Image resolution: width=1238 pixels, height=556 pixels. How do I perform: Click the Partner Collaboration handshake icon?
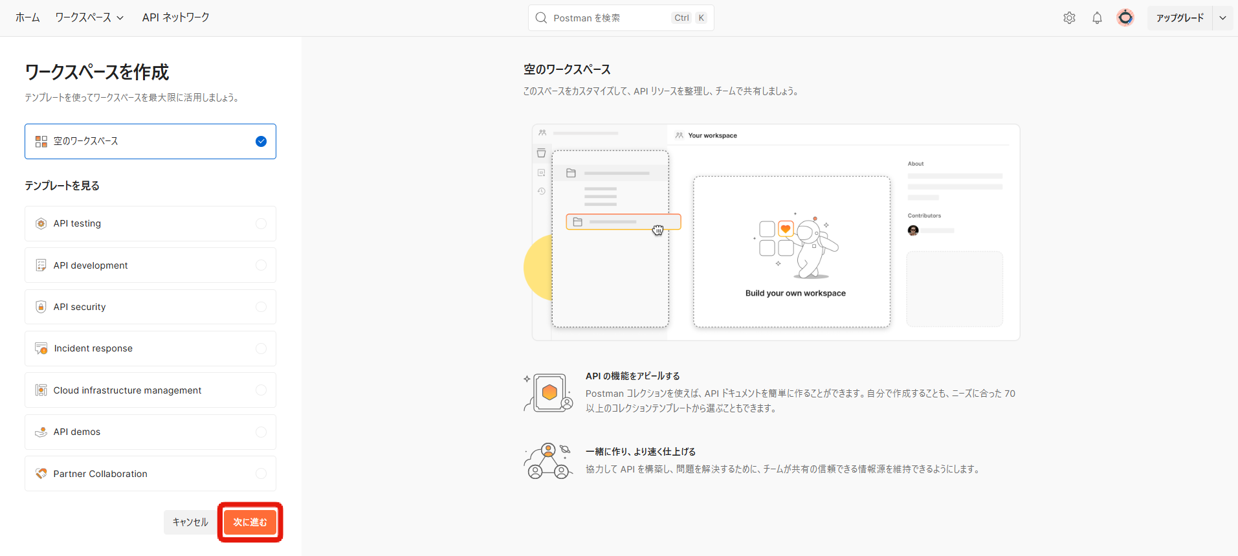(41, 474)
